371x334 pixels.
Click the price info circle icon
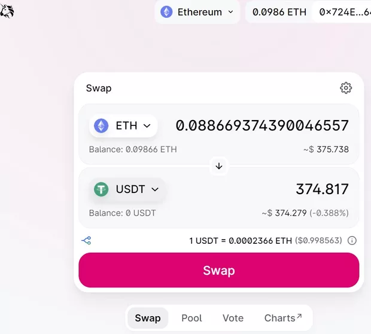(352, 241)
